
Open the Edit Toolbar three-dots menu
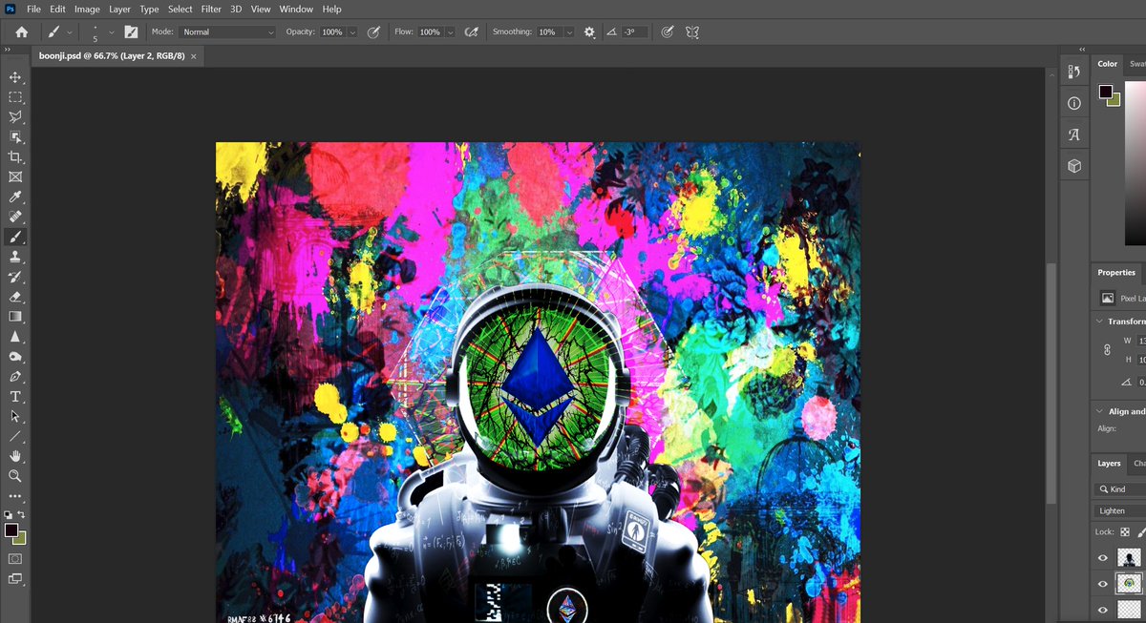pyautogui.click(x=15, y=496)
